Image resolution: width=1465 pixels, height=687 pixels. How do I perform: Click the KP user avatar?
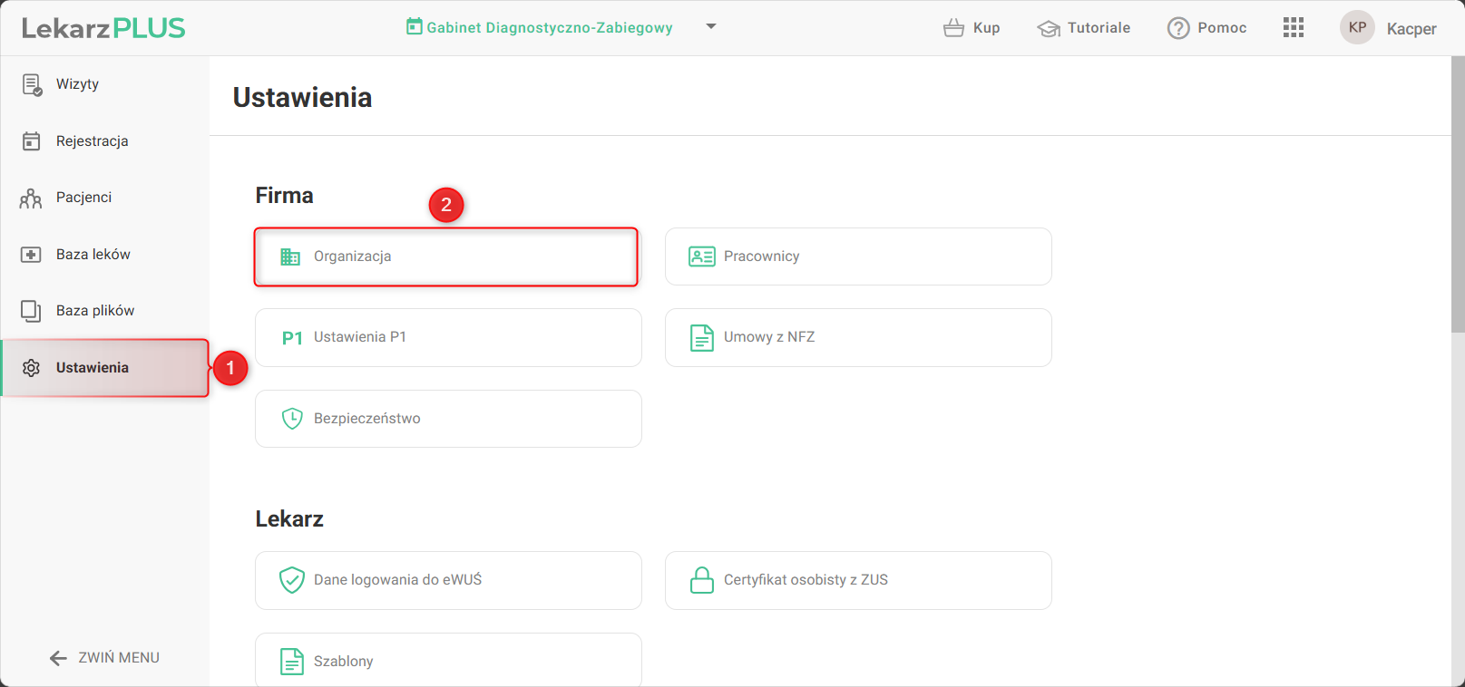[1357, 28]
